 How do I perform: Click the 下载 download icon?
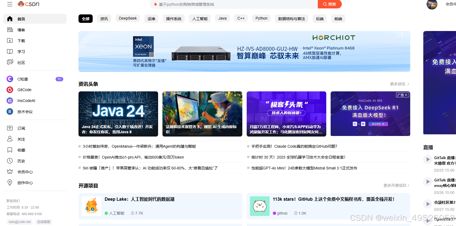click(x=10, y=41)
